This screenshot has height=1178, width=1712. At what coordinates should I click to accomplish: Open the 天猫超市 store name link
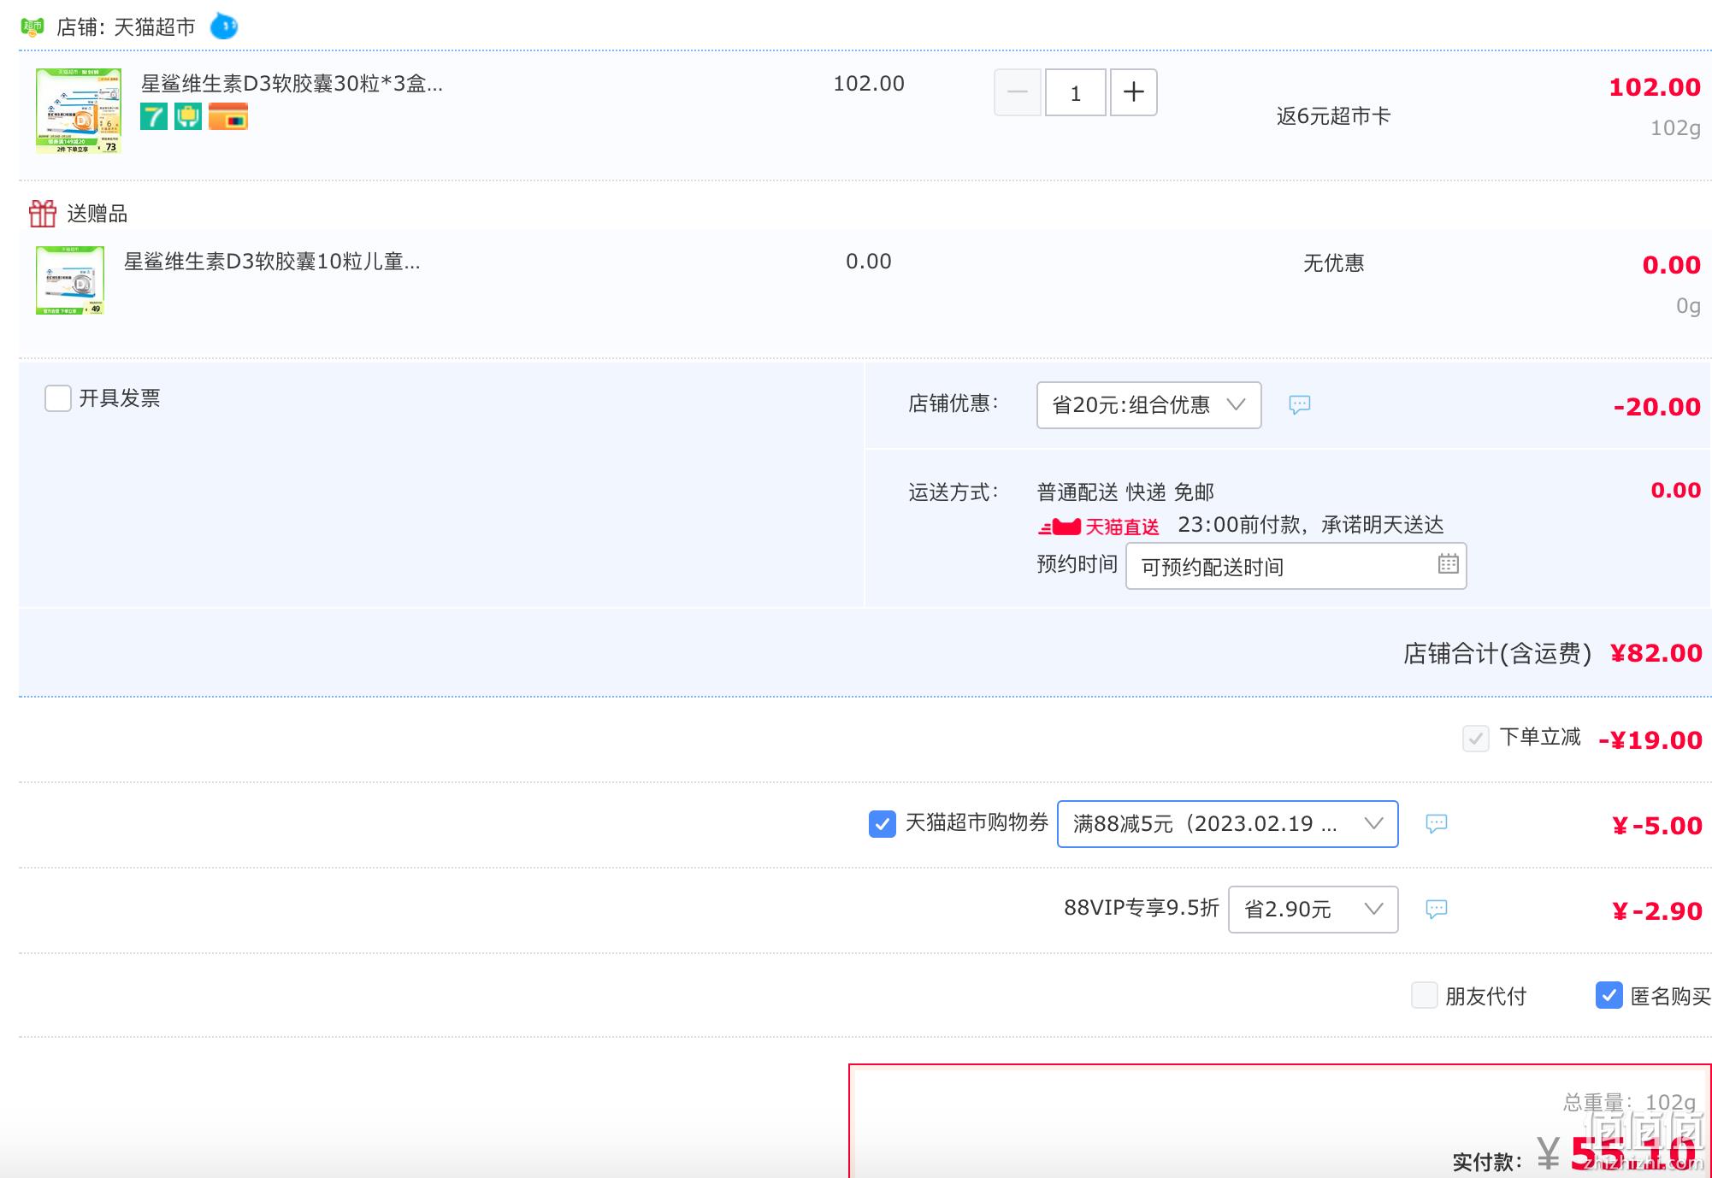point(155,27)
